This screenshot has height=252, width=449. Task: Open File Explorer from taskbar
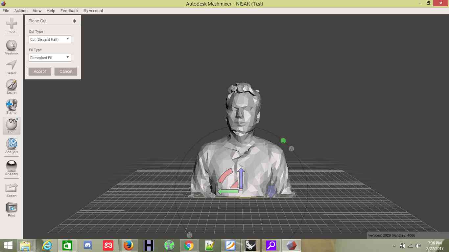coord(25,245)
